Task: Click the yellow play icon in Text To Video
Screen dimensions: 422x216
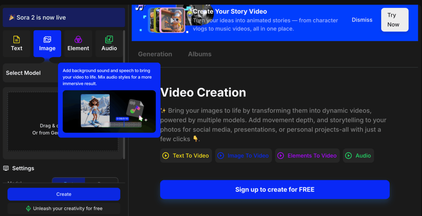Action: [166, 156]
